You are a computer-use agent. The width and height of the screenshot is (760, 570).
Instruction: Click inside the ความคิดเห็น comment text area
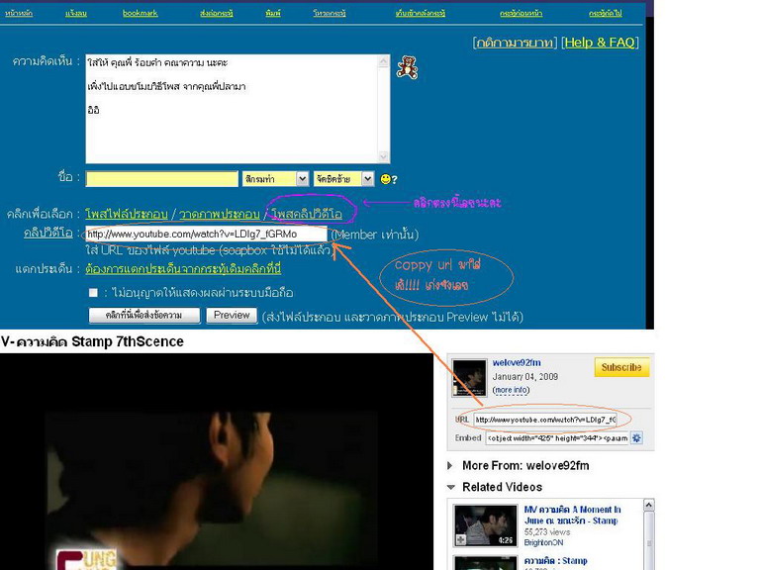coord(232,109)
